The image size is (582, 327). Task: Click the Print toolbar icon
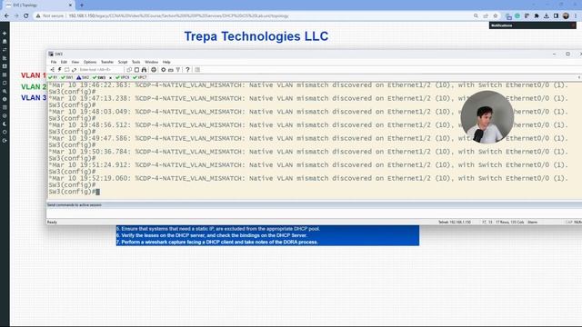pos(154,70)
